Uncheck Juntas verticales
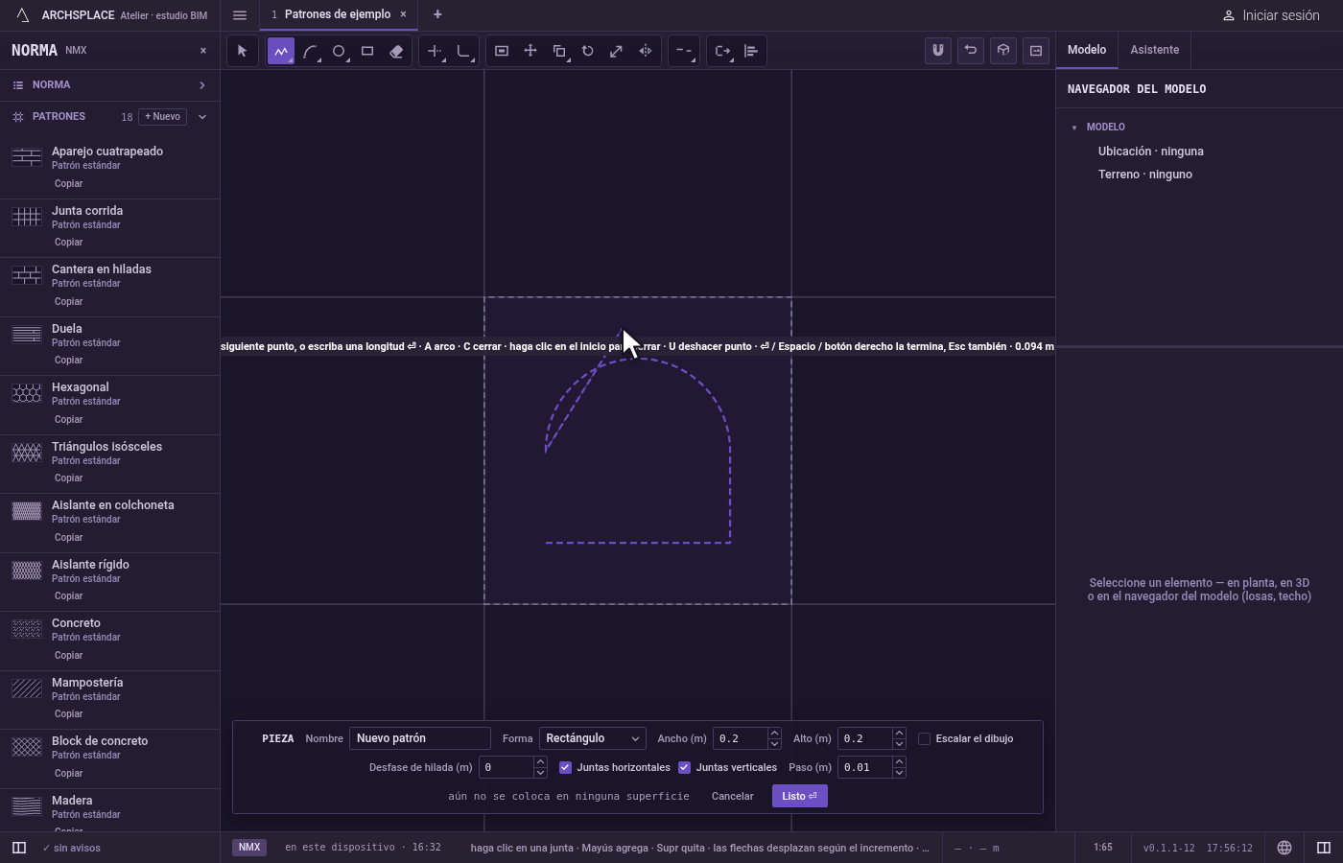1343x863 pixels. click(684, 767)
